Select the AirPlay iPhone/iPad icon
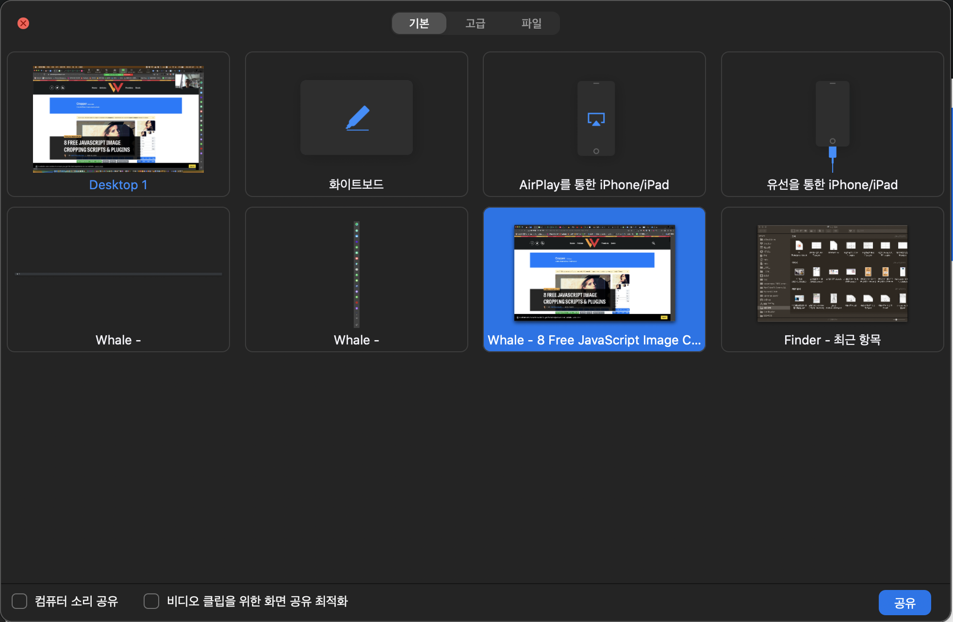Screen dimensions: 953x622 tap(596, 118)
